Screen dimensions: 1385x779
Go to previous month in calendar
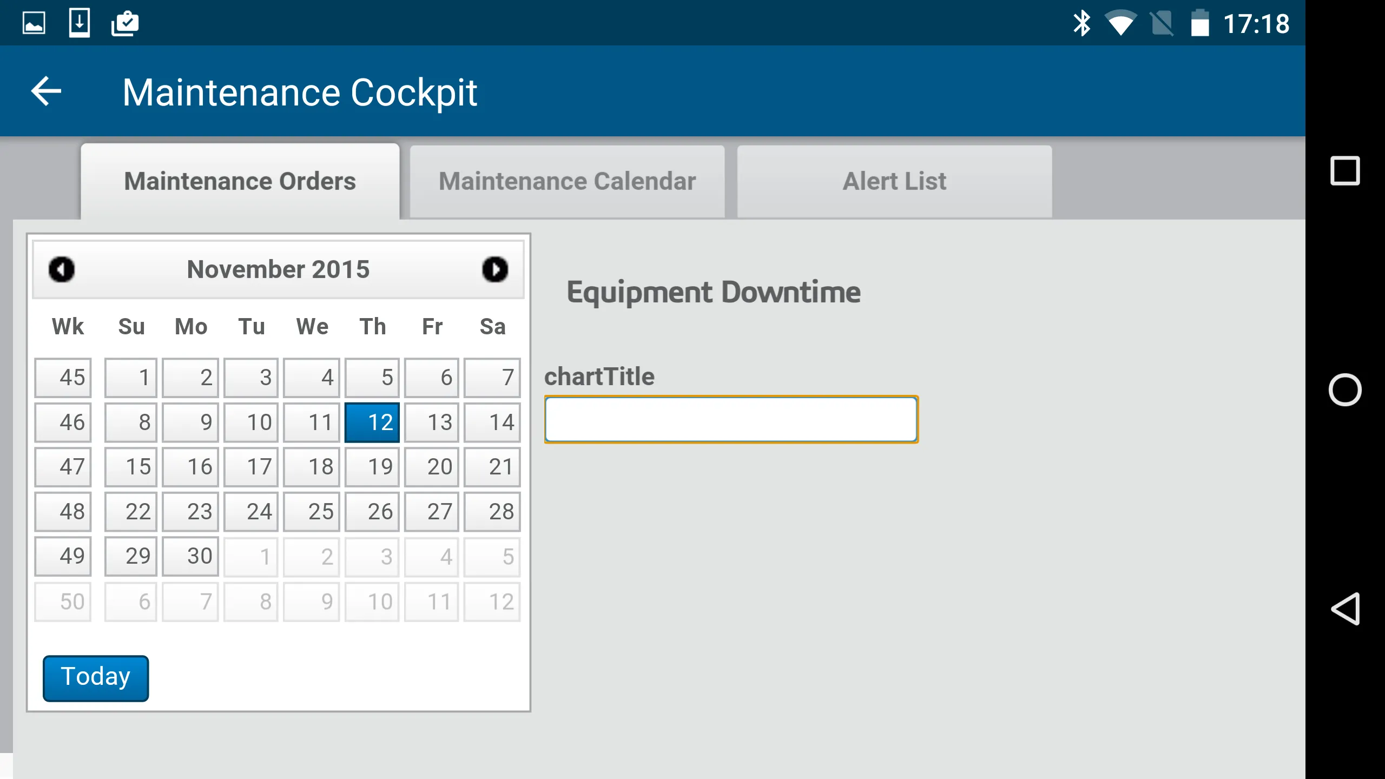(62, 269)
